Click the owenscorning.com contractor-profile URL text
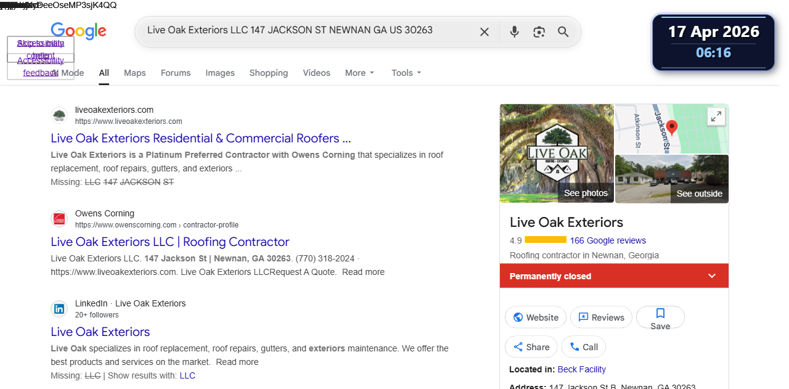The height and width of the screenshot is (389, 789). tap(157, 225)
